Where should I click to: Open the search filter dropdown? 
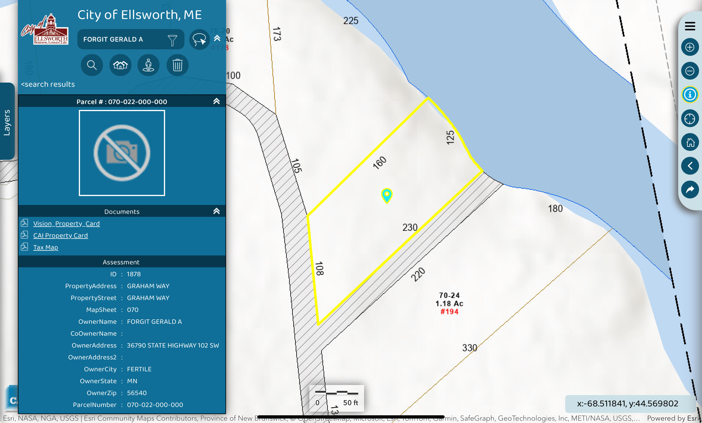173,39
